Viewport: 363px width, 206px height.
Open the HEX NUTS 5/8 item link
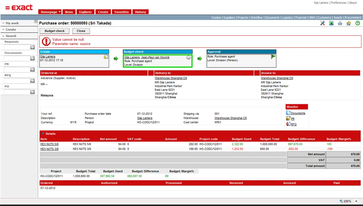click(49, 144)
